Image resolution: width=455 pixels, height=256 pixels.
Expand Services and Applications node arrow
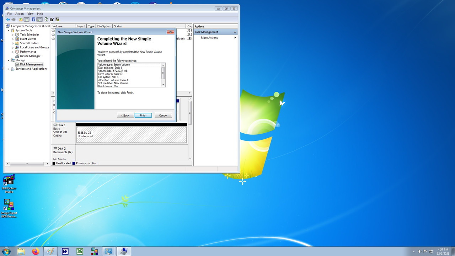coord(9,69)
